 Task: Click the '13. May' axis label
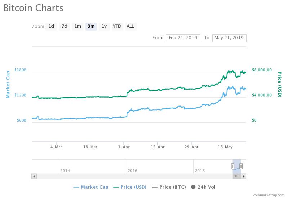pyautogui.click(x=225, y=147)
